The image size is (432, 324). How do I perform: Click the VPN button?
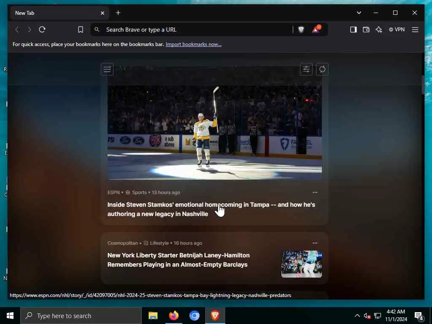(397, 30)
